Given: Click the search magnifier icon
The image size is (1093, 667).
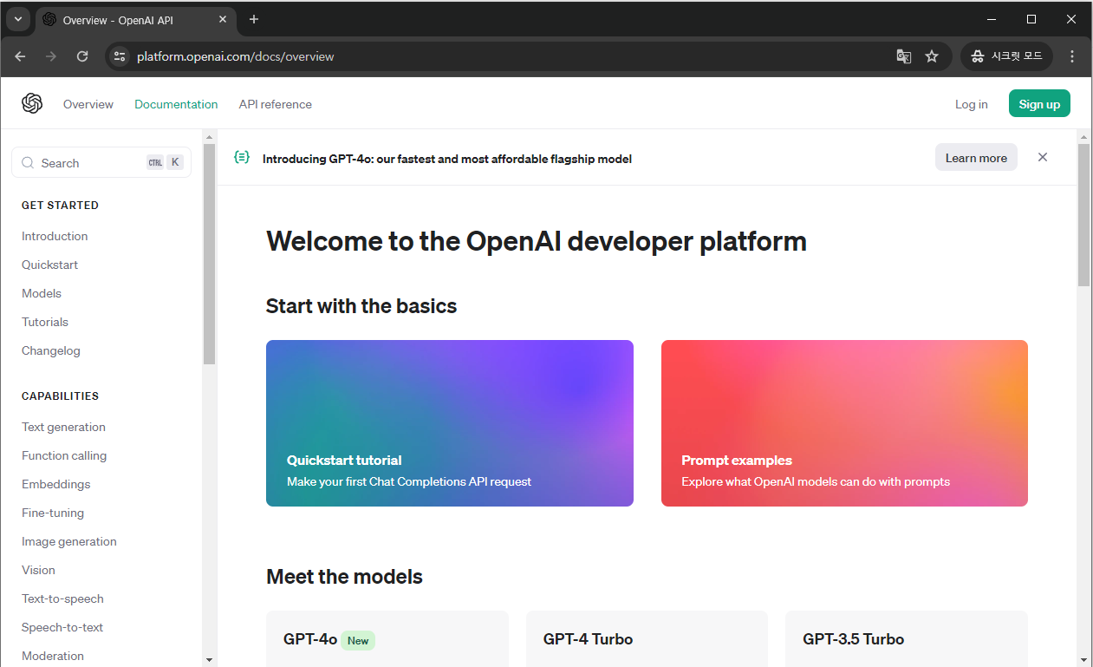Looking at the screenshot, I should 27,163.
